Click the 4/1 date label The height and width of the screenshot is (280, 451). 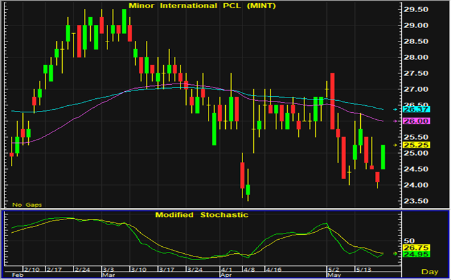pos(226,269)
